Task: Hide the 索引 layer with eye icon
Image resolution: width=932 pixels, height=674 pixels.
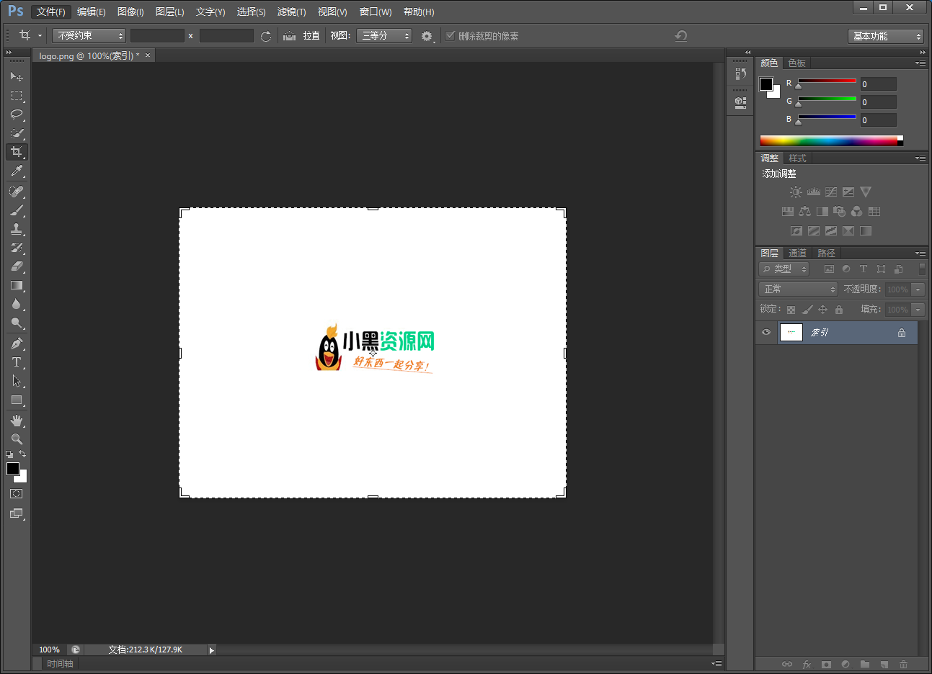Action: (766, 333)
